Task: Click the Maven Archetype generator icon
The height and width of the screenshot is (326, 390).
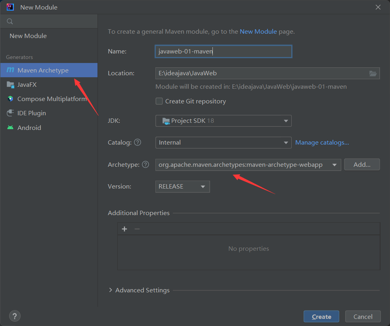Action: pyautogui.click(x=10, y=70)
